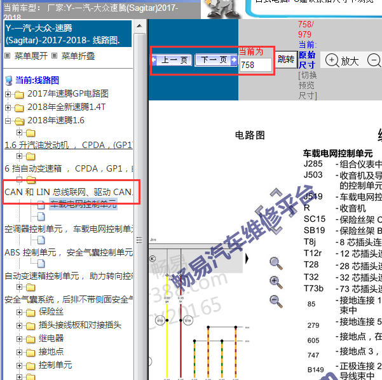Screen dimensions: 382x380
Task: Expand the 2017年速腾GP电路图 folder
Action: pos(8,94)
